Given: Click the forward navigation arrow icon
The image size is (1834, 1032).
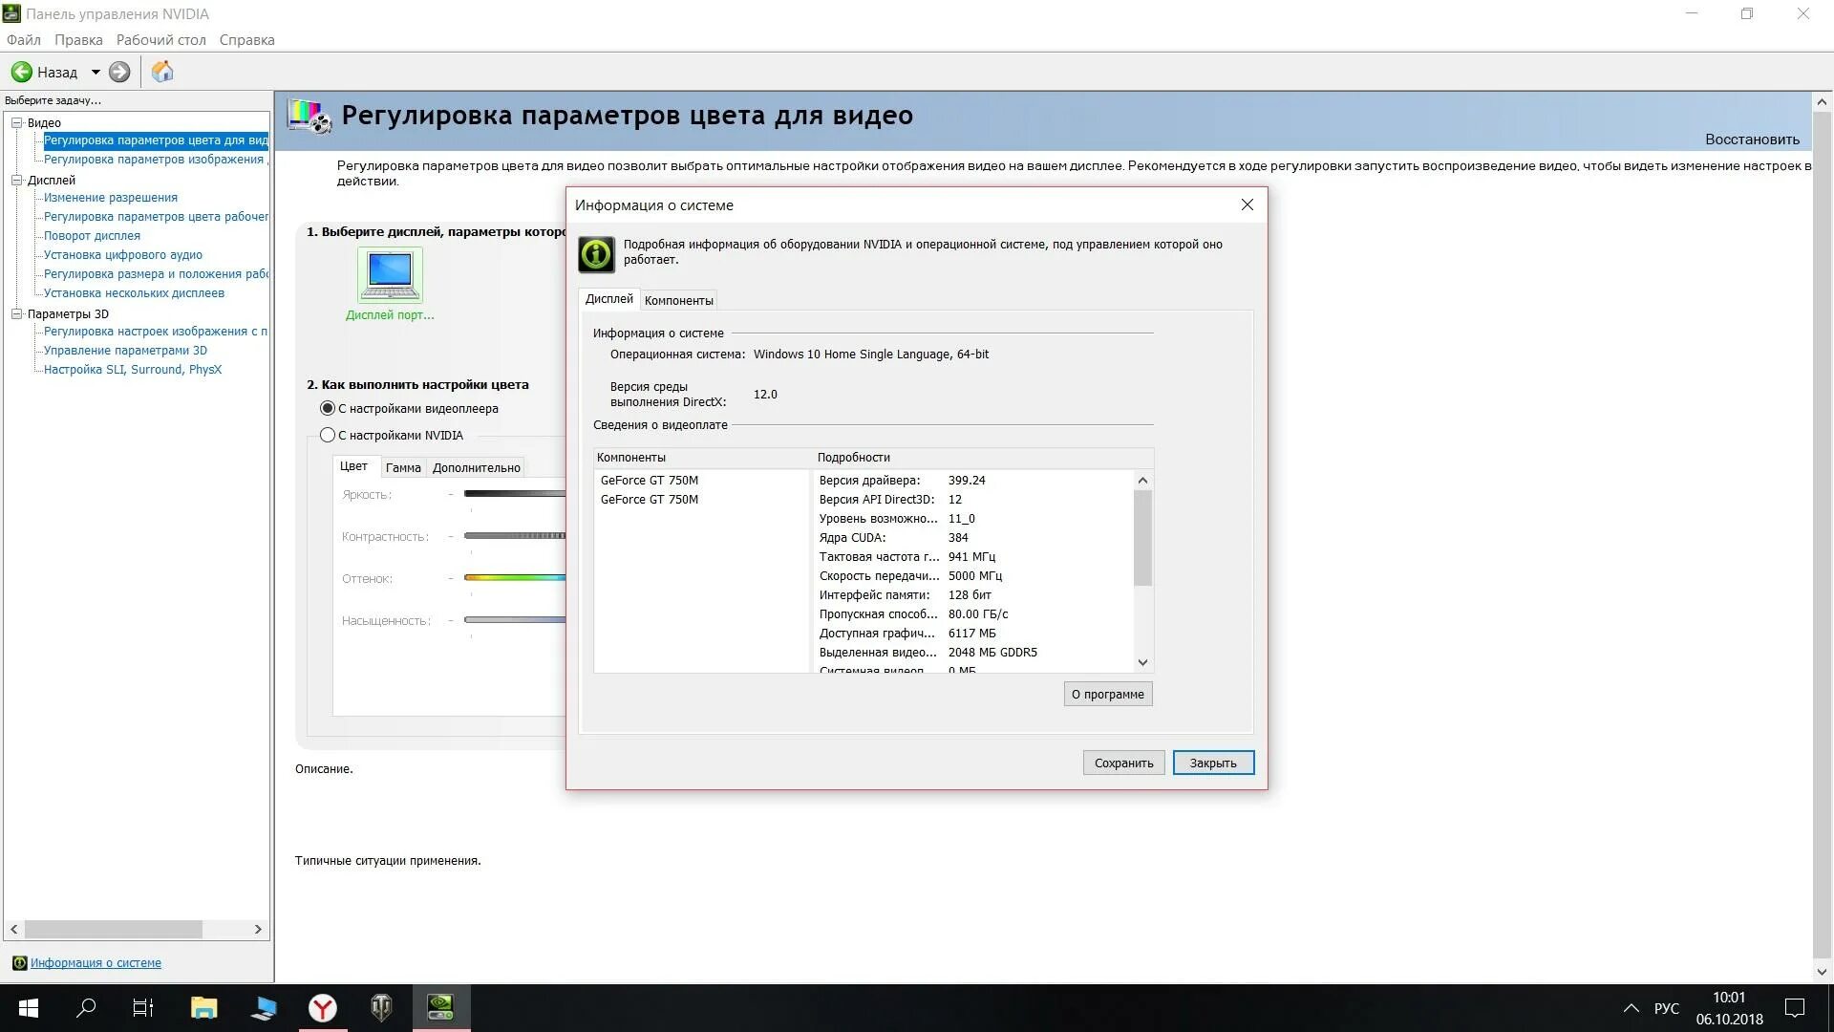Looking at the screenshot, I should [119, 72].
